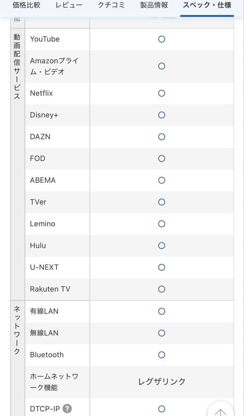
Task: Click the circle mark for YouTube
Action: (162, 39)
